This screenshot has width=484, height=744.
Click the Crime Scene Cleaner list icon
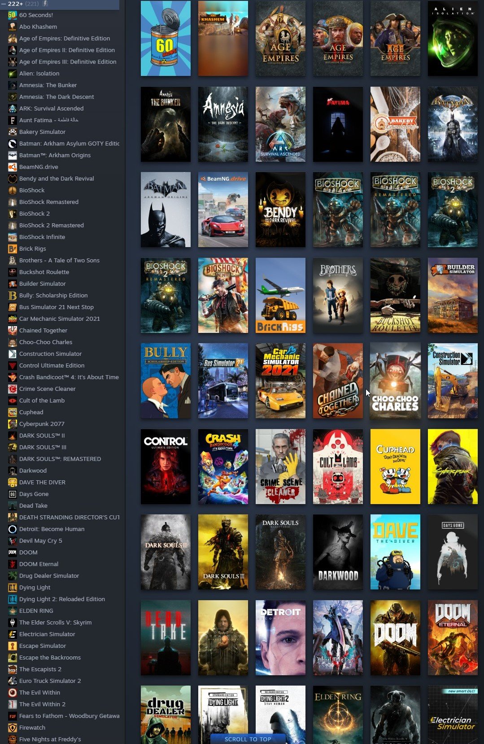point(13,389)
